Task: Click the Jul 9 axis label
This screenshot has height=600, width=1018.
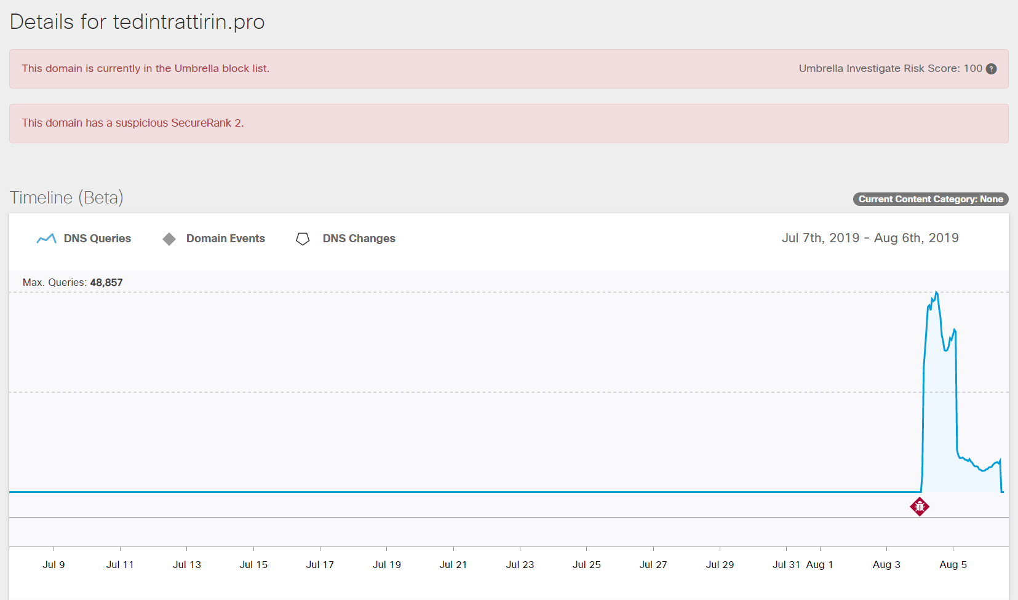Action: (54, 564)
